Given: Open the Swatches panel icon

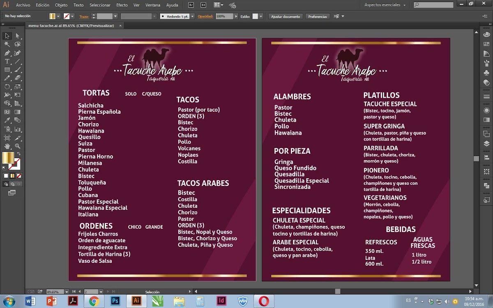Looking at the screenshot, I should tap(486, 44).
